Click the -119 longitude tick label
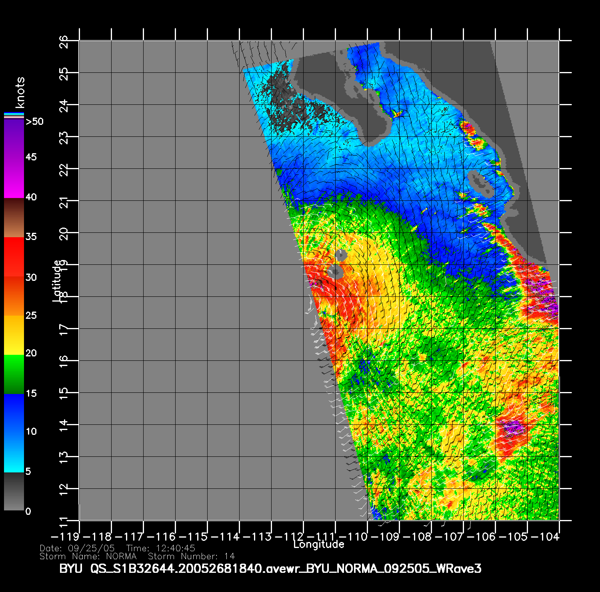Viewport: 600px width, 592px height. coord(66,536)
